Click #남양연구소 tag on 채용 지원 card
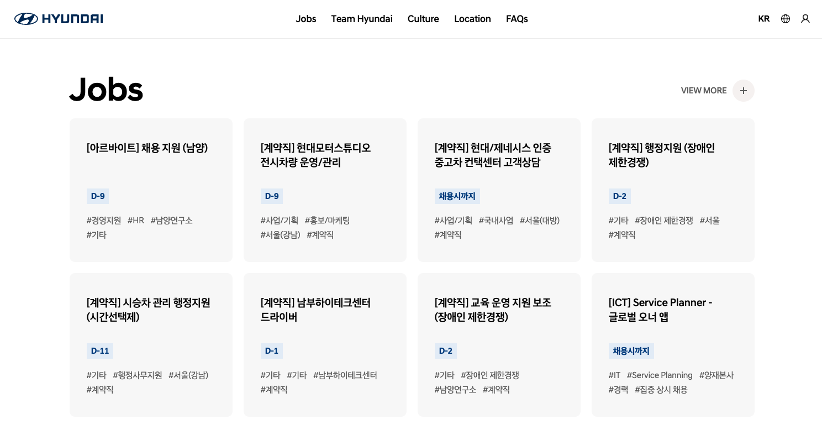822x435 pixels. [172, 221]
